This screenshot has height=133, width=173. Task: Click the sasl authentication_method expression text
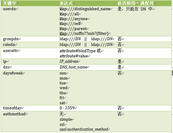tap(83, 129)
